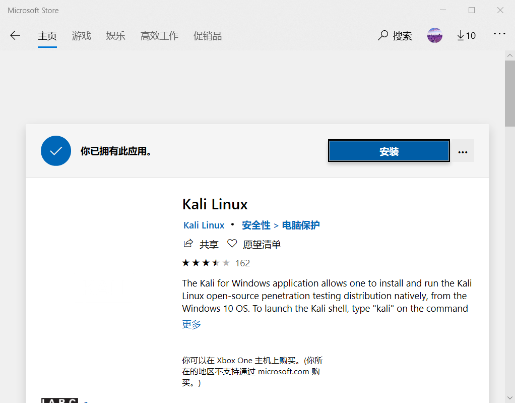This screenshot has width=515, height=403.
Task: Close the Microsoft Store window
Action: (500, 10)
